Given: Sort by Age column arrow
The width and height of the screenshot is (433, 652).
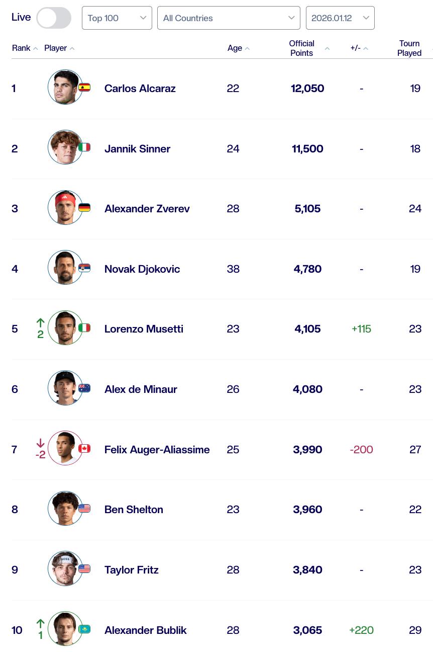Looking at the screenshot, I should 248,49.
